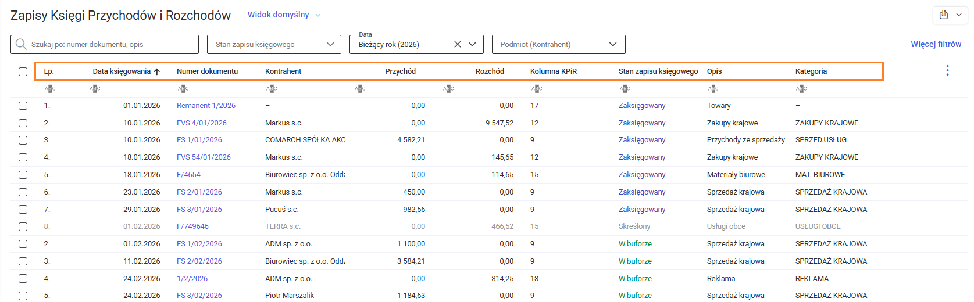Clear the Data filter with the X icon

(458, 45)
